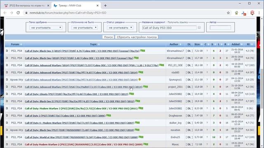
Task: Click DL for the World at War row
Action: [x=189, y=137]
